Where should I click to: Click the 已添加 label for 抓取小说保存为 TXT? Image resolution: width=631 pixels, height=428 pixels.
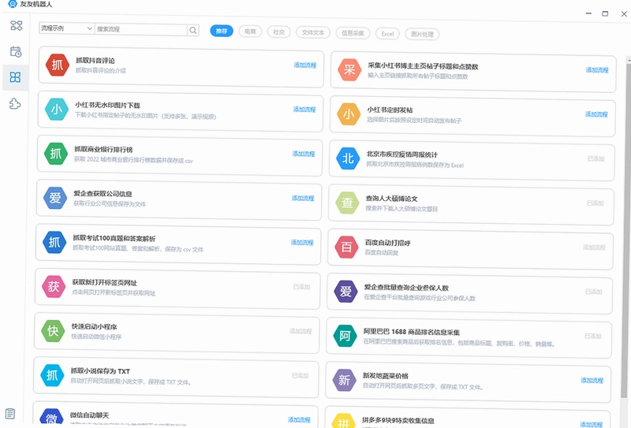click(300, 376)
